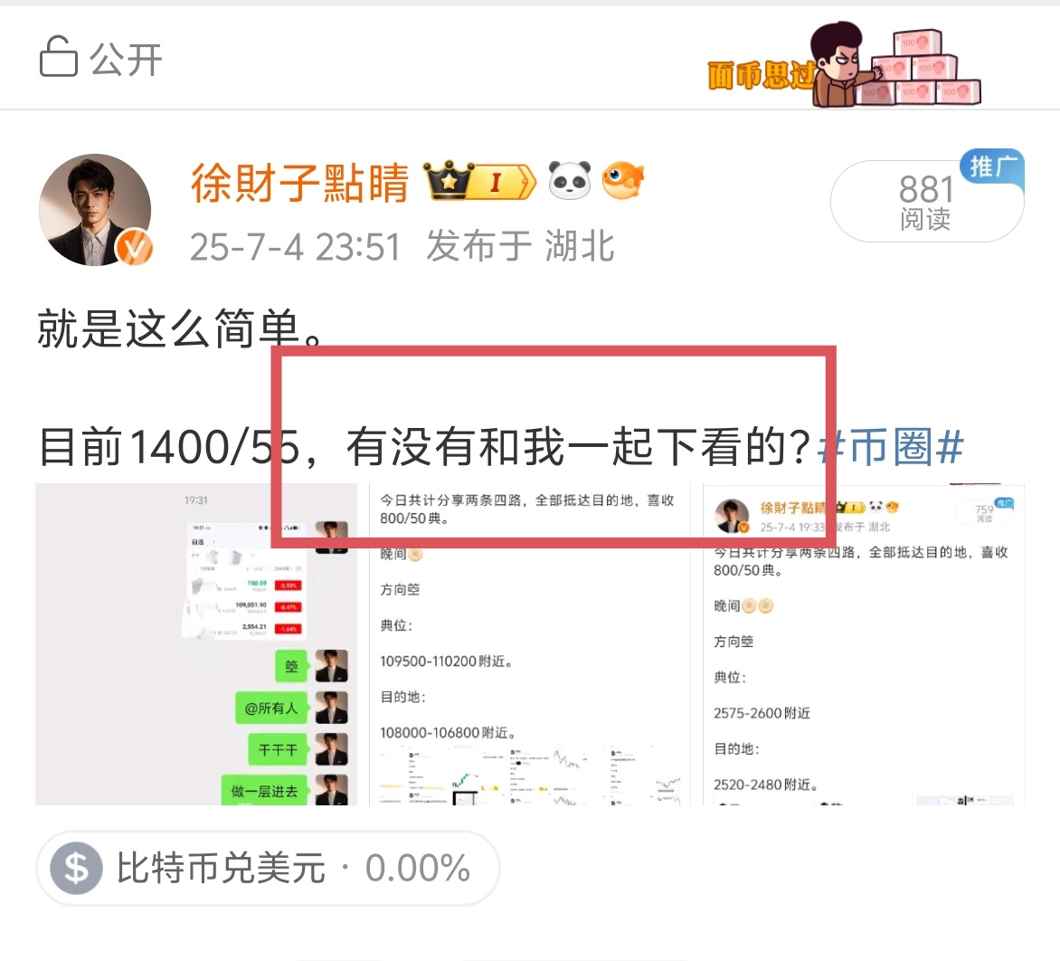Tap the 发布于 湖北 location text
This screenshot has height=961, width=1060.
(x=520, y=245)
